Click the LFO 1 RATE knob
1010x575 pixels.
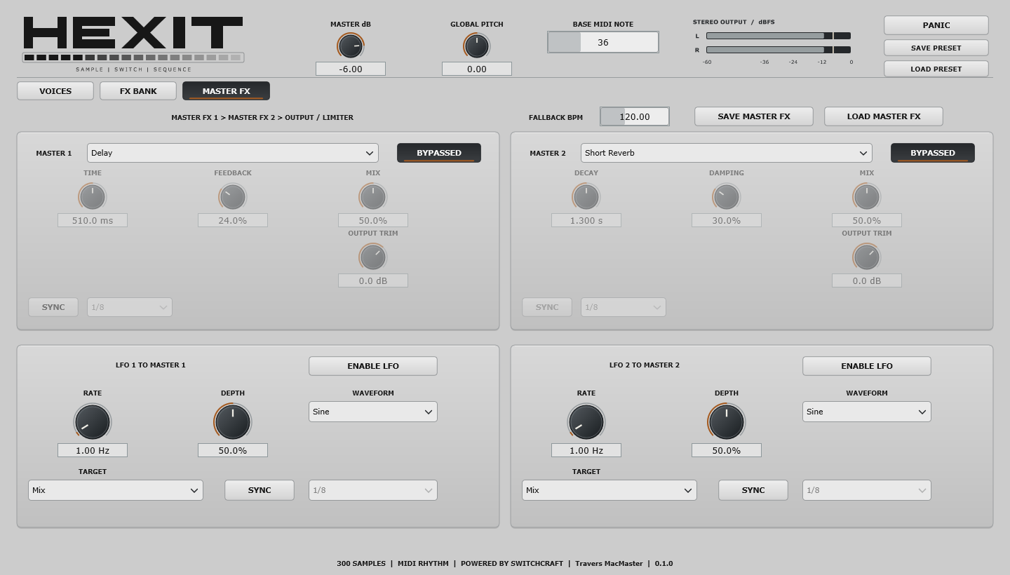click(93, 422)
